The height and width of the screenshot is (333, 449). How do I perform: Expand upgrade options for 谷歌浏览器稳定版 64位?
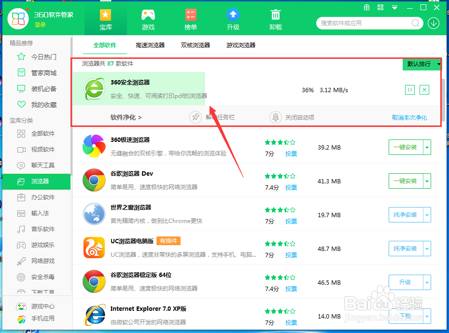427,283
